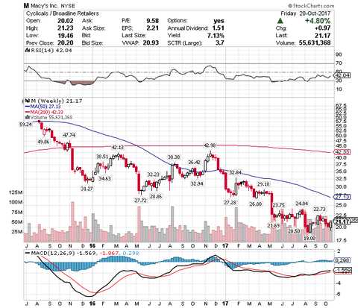Click the 31.27 low price annotation
This screenshot has height=308, width=358.
click(87, 189)
